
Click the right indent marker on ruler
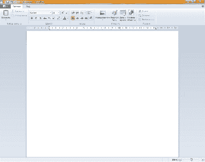click(x=155, y=28)
